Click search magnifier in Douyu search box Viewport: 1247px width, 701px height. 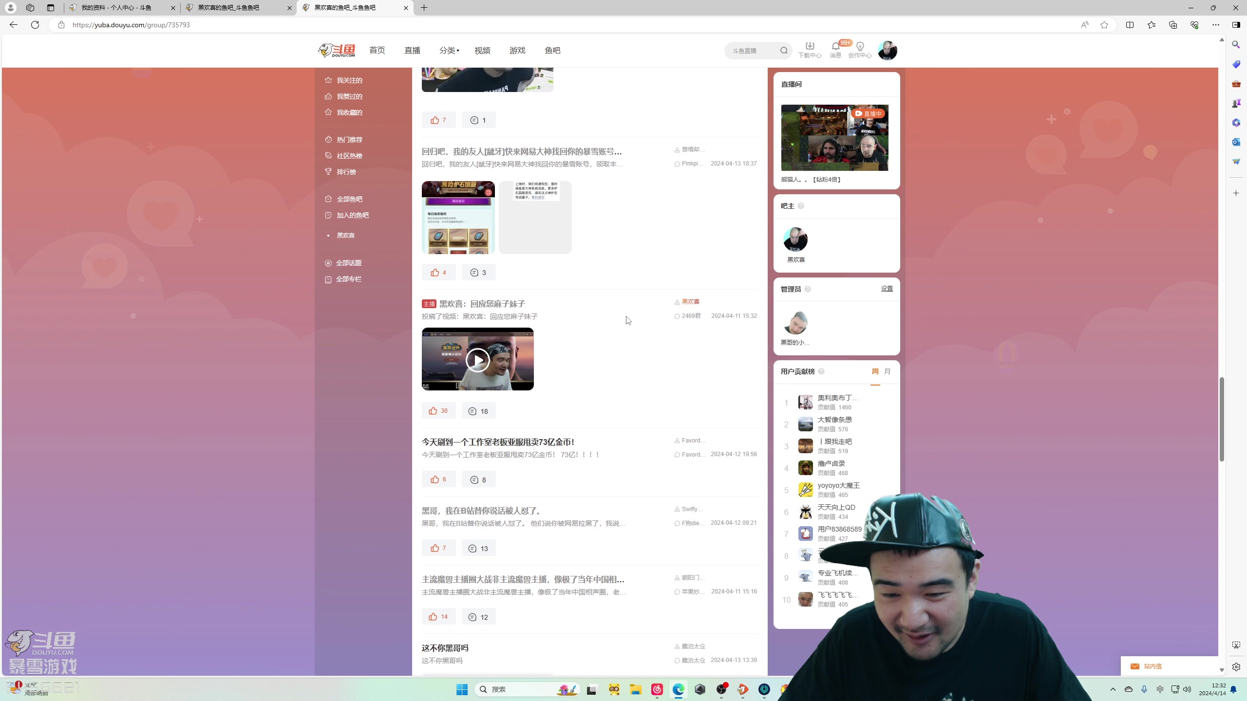pos(784,51)
